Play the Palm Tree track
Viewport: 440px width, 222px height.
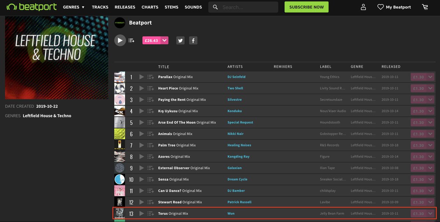tap(142, 145)
